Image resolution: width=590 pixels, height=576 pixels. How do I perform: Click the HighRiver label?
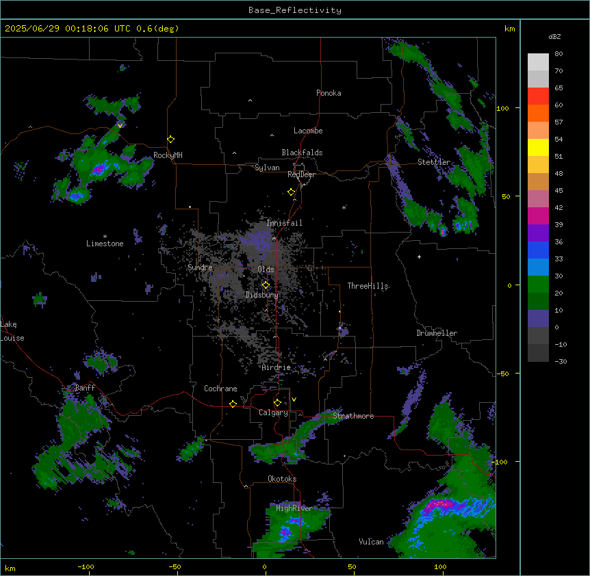[x=294, y=508]
